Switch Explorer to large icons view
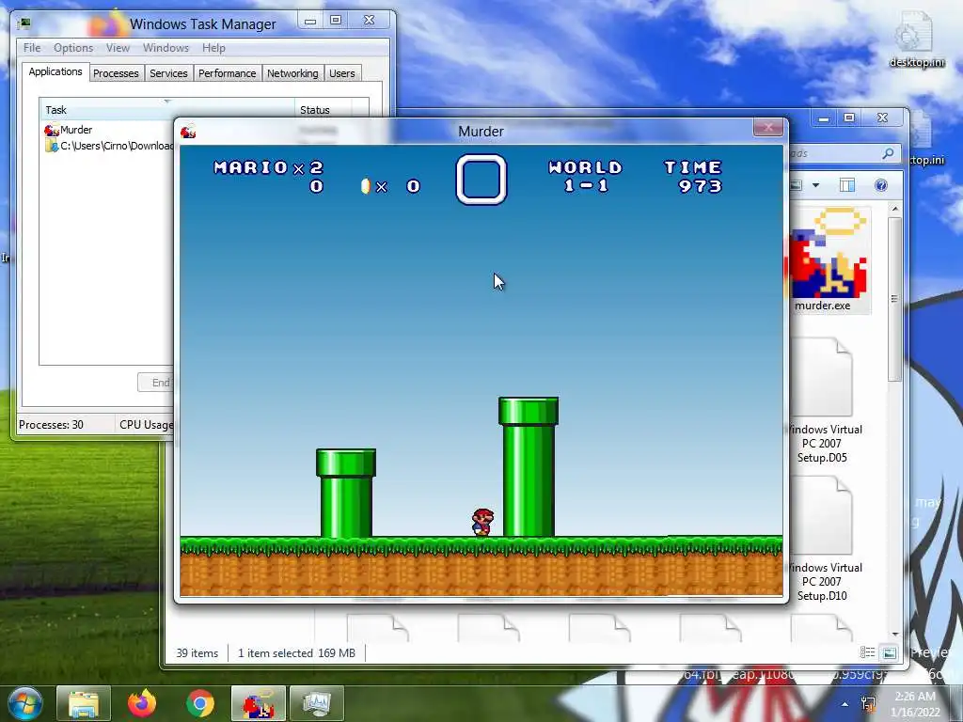 (889, 652)
